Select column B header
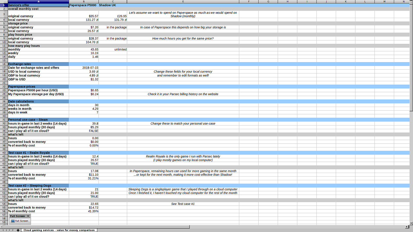The height and width of the screenshot is (232, 413). pos(84,2)
